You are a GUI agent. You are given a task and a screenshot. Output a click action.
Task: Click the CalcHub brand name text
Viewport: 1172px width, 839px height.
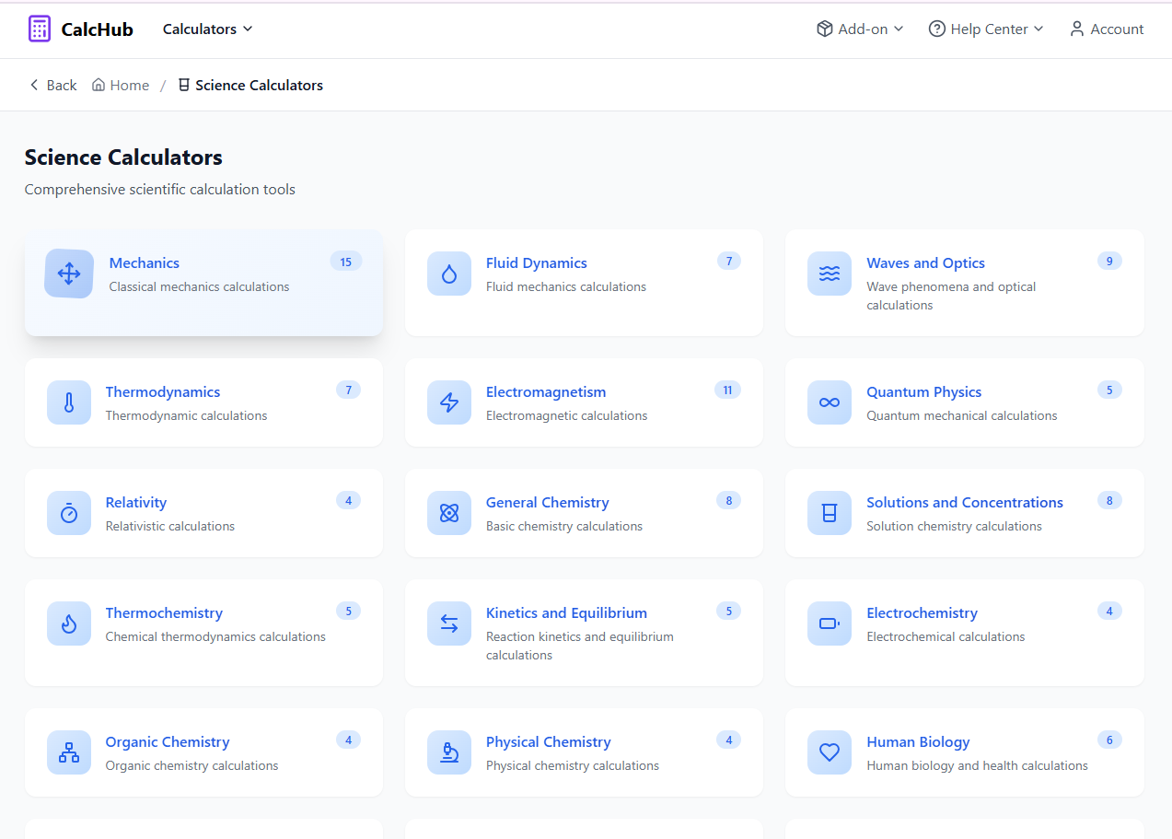[97, 29]
